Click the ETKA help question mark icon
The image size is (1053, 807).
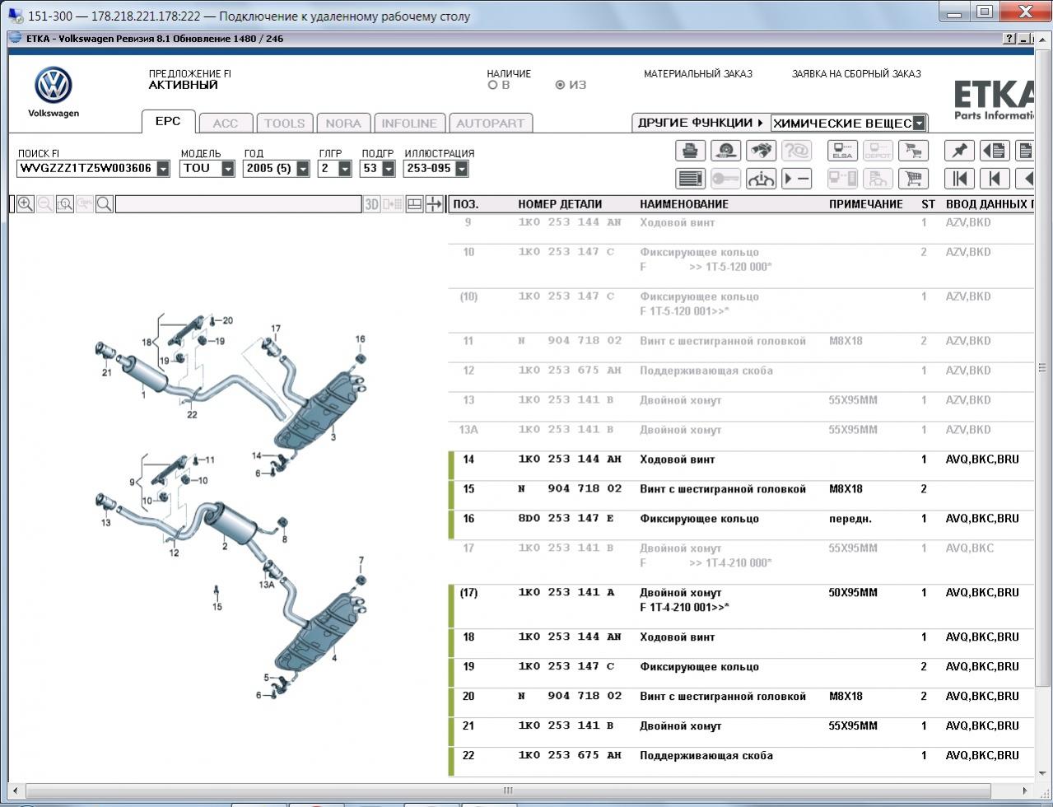coord(1010,39)
